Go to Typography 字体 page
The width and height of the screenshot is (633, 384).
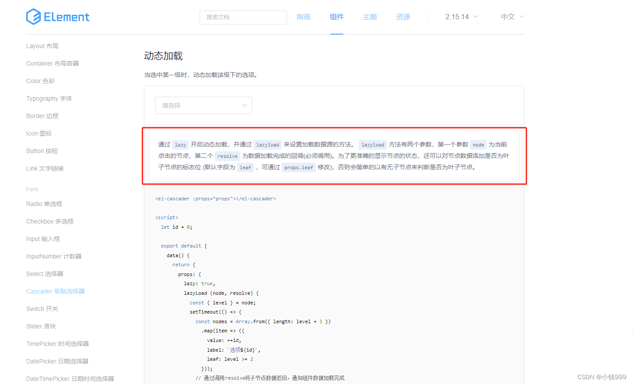click(49, 98)
